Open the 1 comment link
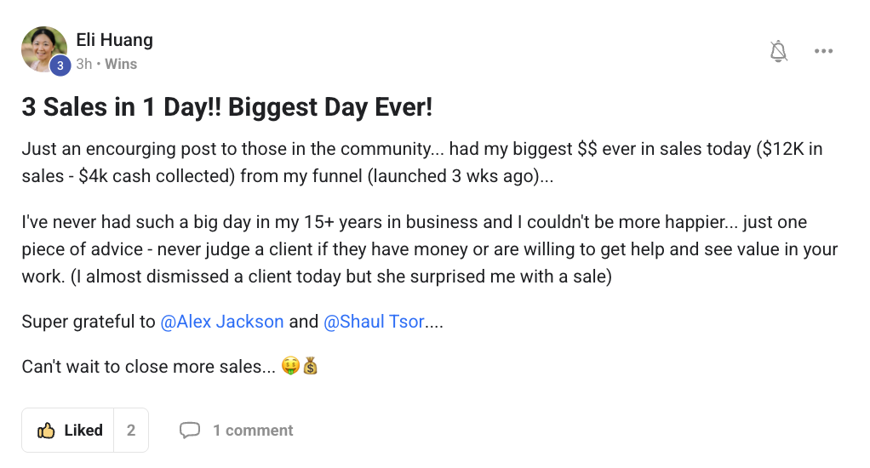Viewport: 870px width, 468px height. [x=253, y=431]
